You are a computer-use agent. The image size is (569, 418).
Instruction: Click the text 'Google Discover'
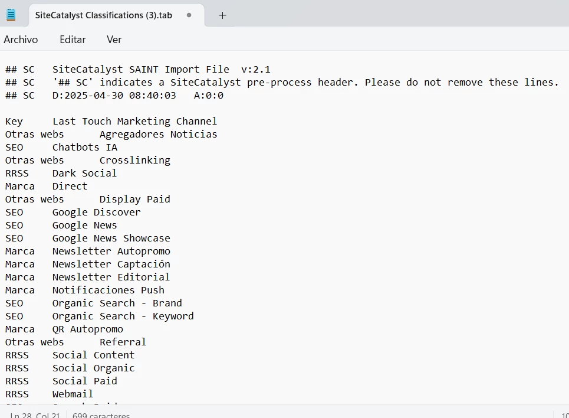point(97,213)
